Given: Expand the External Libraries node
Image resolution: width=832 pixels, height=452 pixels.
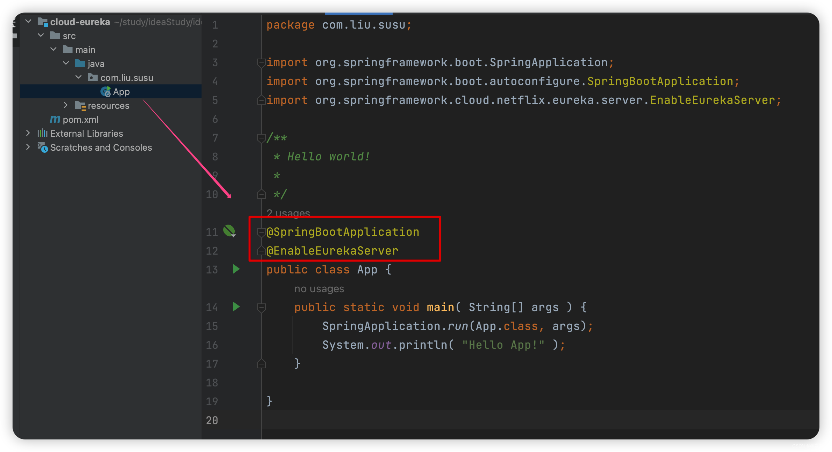Looking at the screenshot, I should 28,133.
